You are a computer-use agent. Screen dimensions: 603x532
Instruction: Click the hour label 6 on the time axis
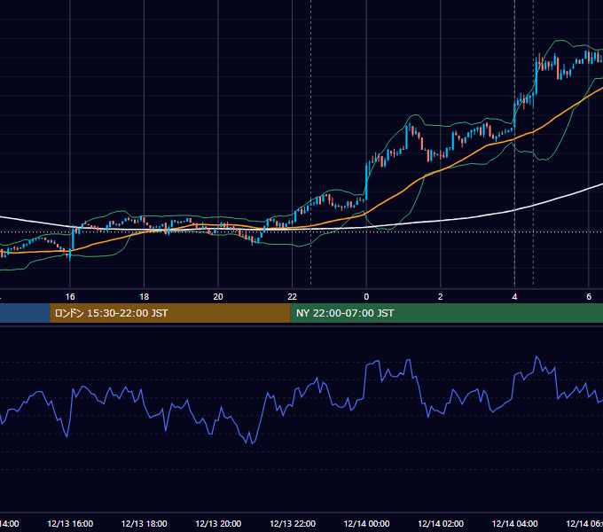(x=589, y=297)
